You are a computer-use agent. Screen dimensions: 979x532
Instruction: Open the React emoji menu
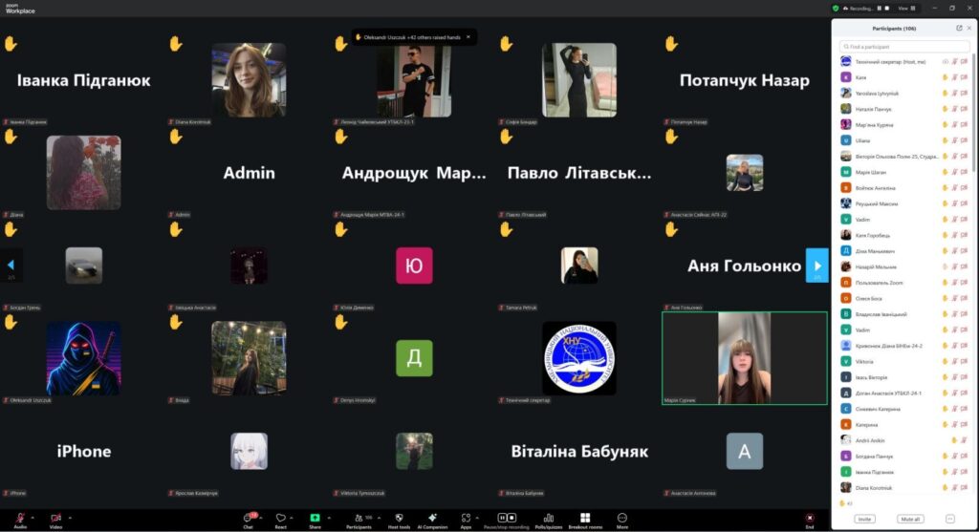(x=281, y=519)
